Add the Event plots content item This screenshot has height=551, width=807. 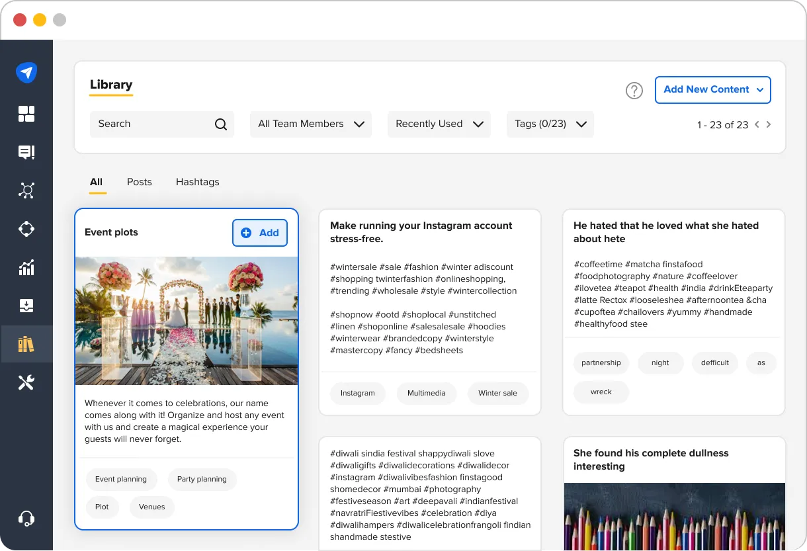[259, 233]
